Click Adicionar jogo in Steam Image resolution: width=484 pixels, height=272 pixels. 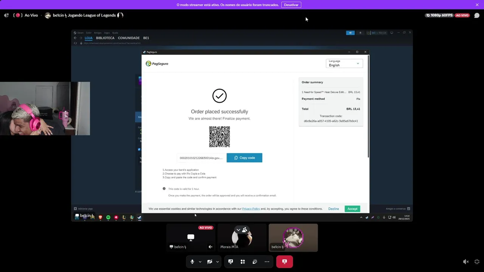pyautogui.click(x=84, y=209)
